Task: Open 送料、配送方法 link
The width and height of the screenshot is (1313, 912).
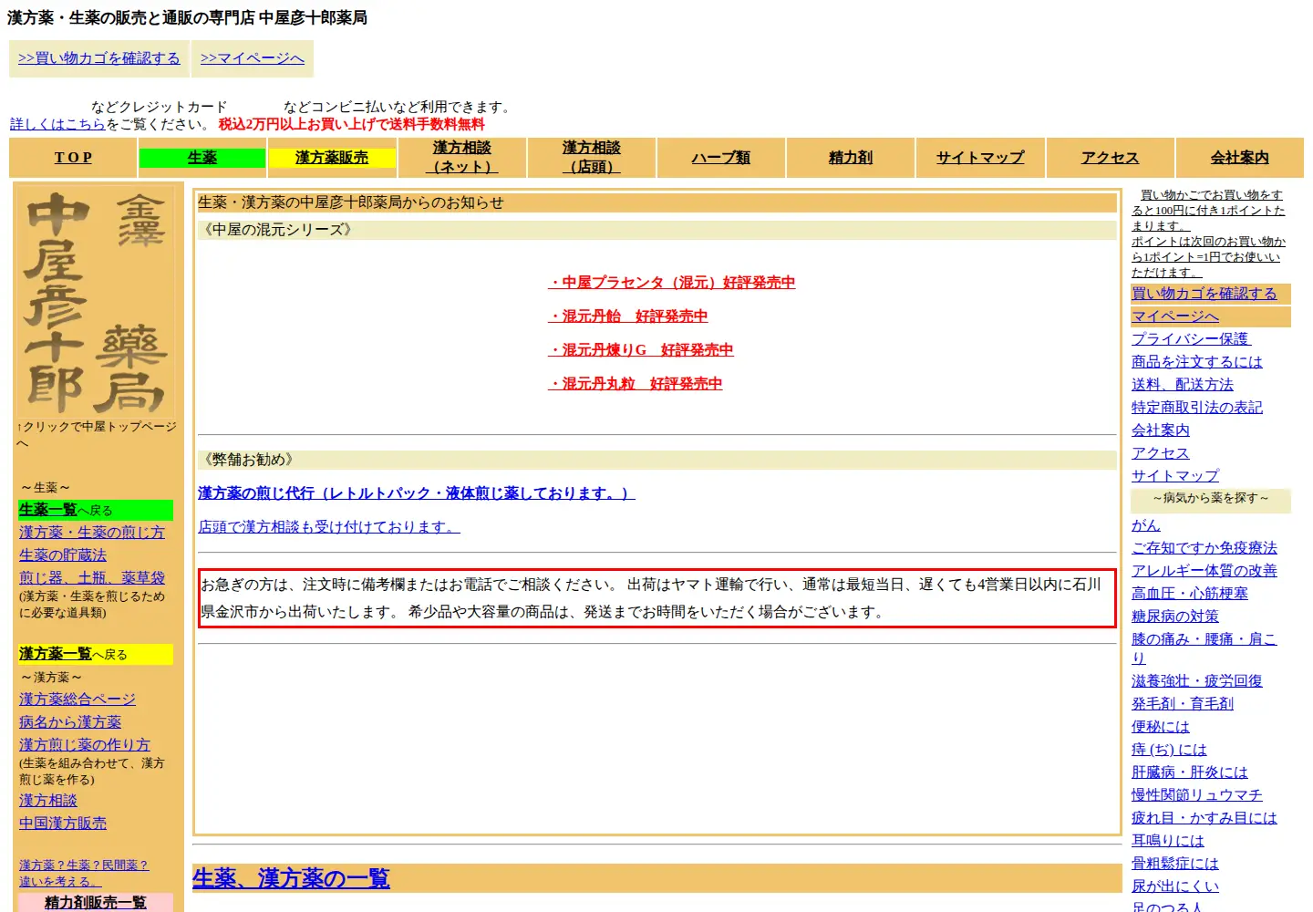Action: 1183,385
